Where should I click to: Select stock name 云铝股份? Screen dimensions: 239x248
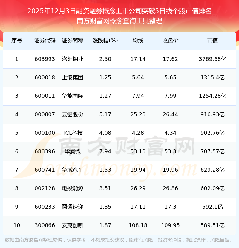(x=73, y=114)
